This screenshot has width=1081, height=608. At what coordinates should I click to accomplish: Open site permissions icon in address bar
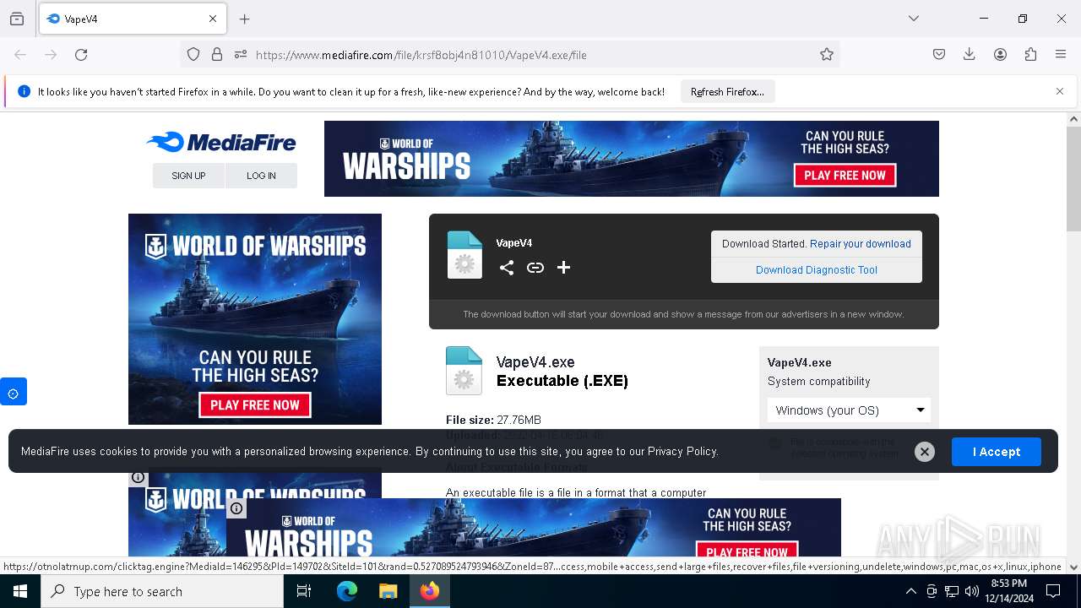coord(241,55)
